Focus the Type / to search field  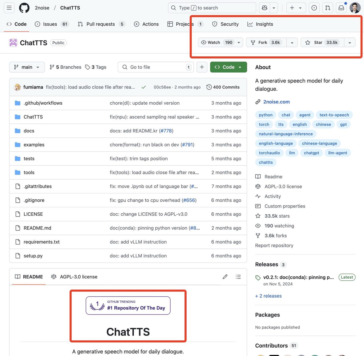[212, 8]
